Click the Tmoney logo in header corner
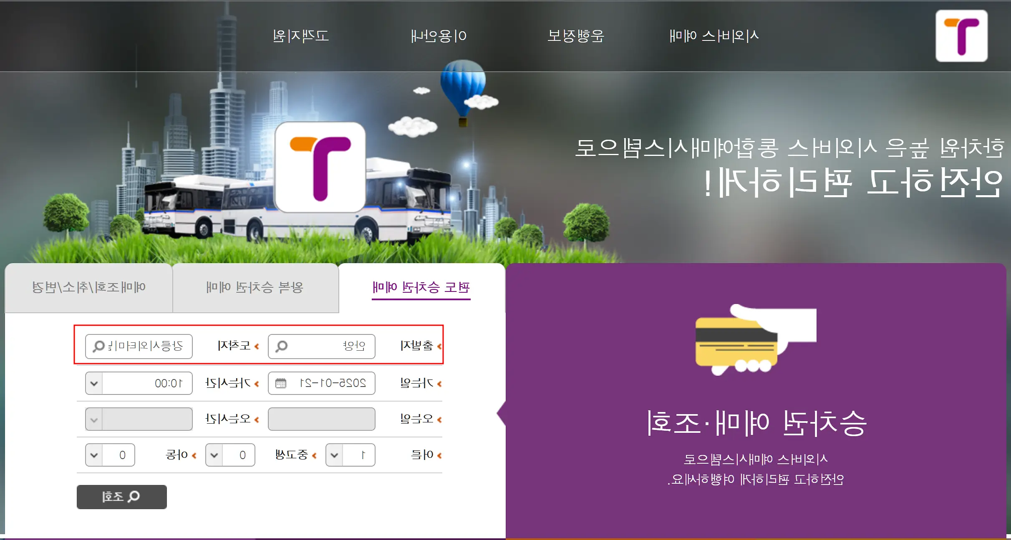1011x540 pixels. (x=961, y=36)
